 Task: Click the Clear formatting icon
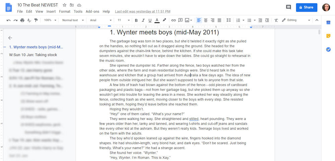coord(276,20)
